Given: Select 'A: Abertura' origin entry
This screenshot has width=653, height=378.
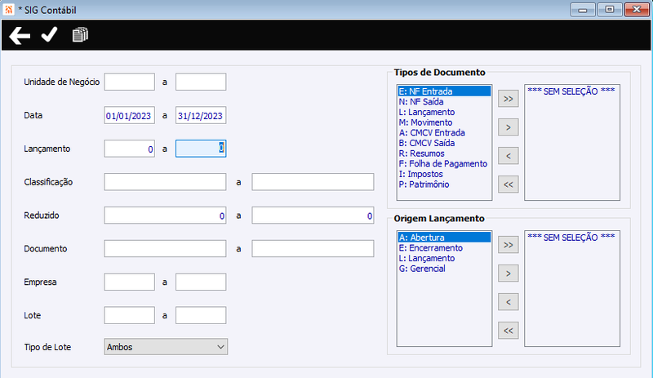Looking at the screenshot, I should tap(444, 238).
